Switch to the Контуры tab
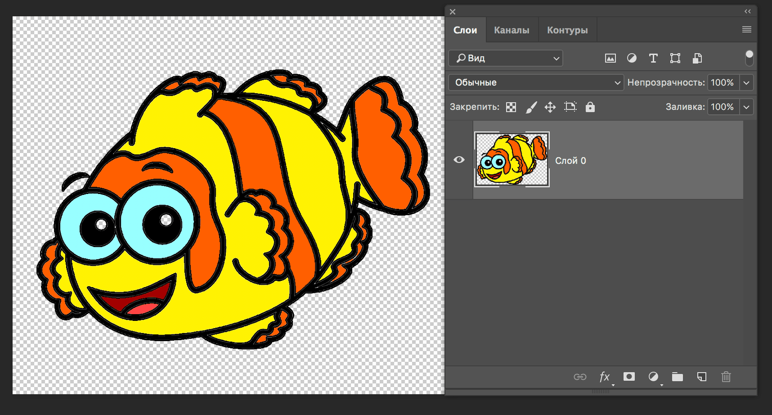The height and width of the screenshot is (415, 772). 567,30
